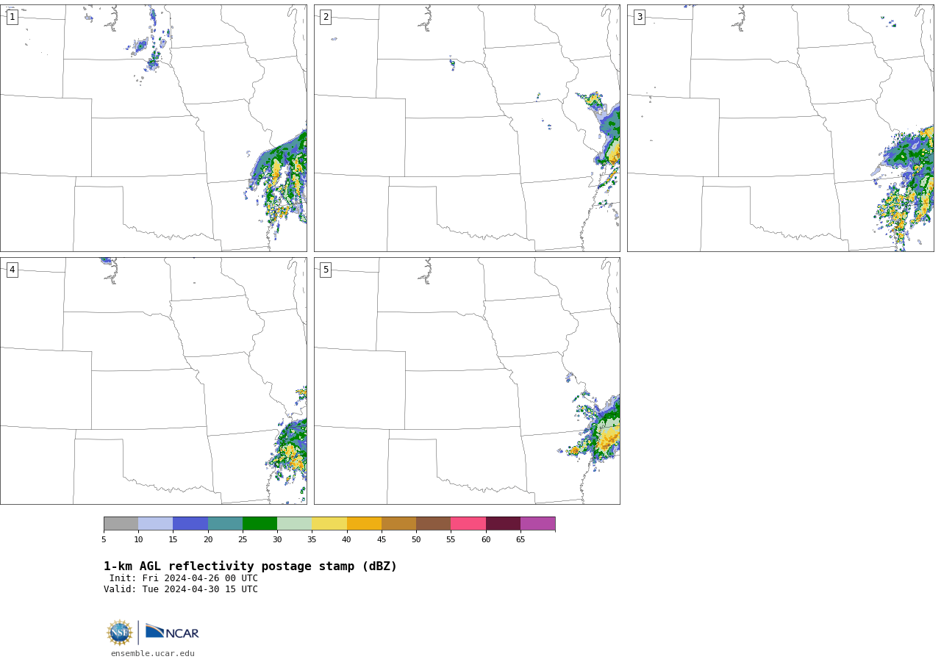The image size is (941, 662).
Task: Click the maroon 60-65 dBZ swatch
Action: click(x=503, y=524)
